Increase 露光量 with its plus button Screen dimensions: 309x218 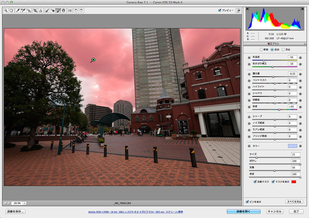click(300, 74)
